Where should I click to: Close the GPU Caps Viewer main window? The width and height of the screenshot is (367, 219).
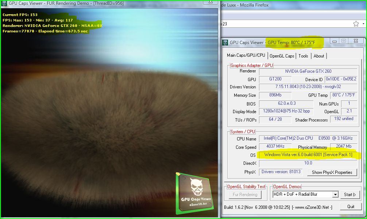point(356,41)
